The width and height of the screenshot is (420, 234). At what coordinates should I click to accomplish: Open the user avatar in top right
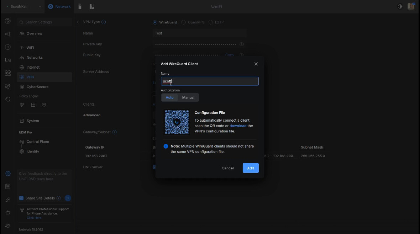[x=411, y=6]
